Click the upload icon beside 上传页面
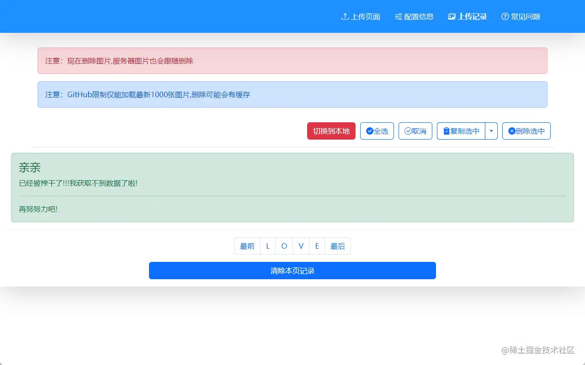The width and height of the screenshot is (585, 365). 345,16
